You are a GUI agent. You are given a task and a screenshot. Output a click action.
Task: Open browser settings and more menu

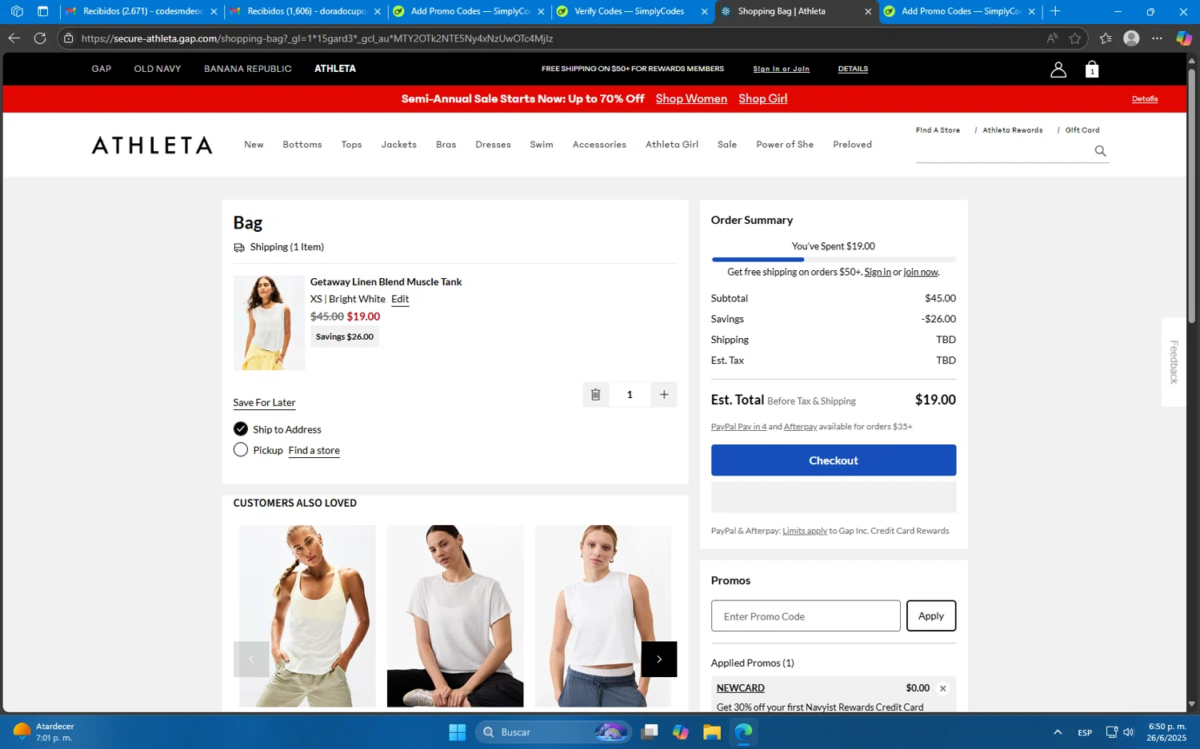tap(1157, 38)
